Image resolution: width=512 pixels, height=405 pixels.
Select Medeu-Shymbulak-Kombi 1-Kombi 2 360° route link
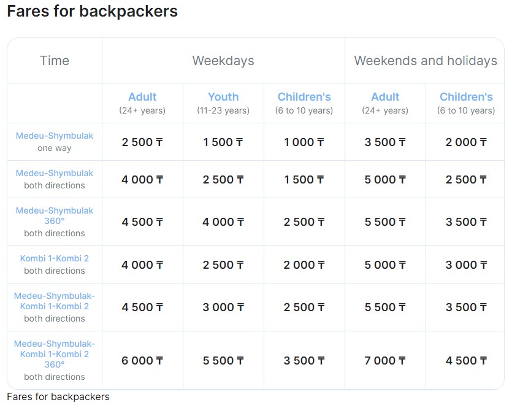[x=55, y=354]
